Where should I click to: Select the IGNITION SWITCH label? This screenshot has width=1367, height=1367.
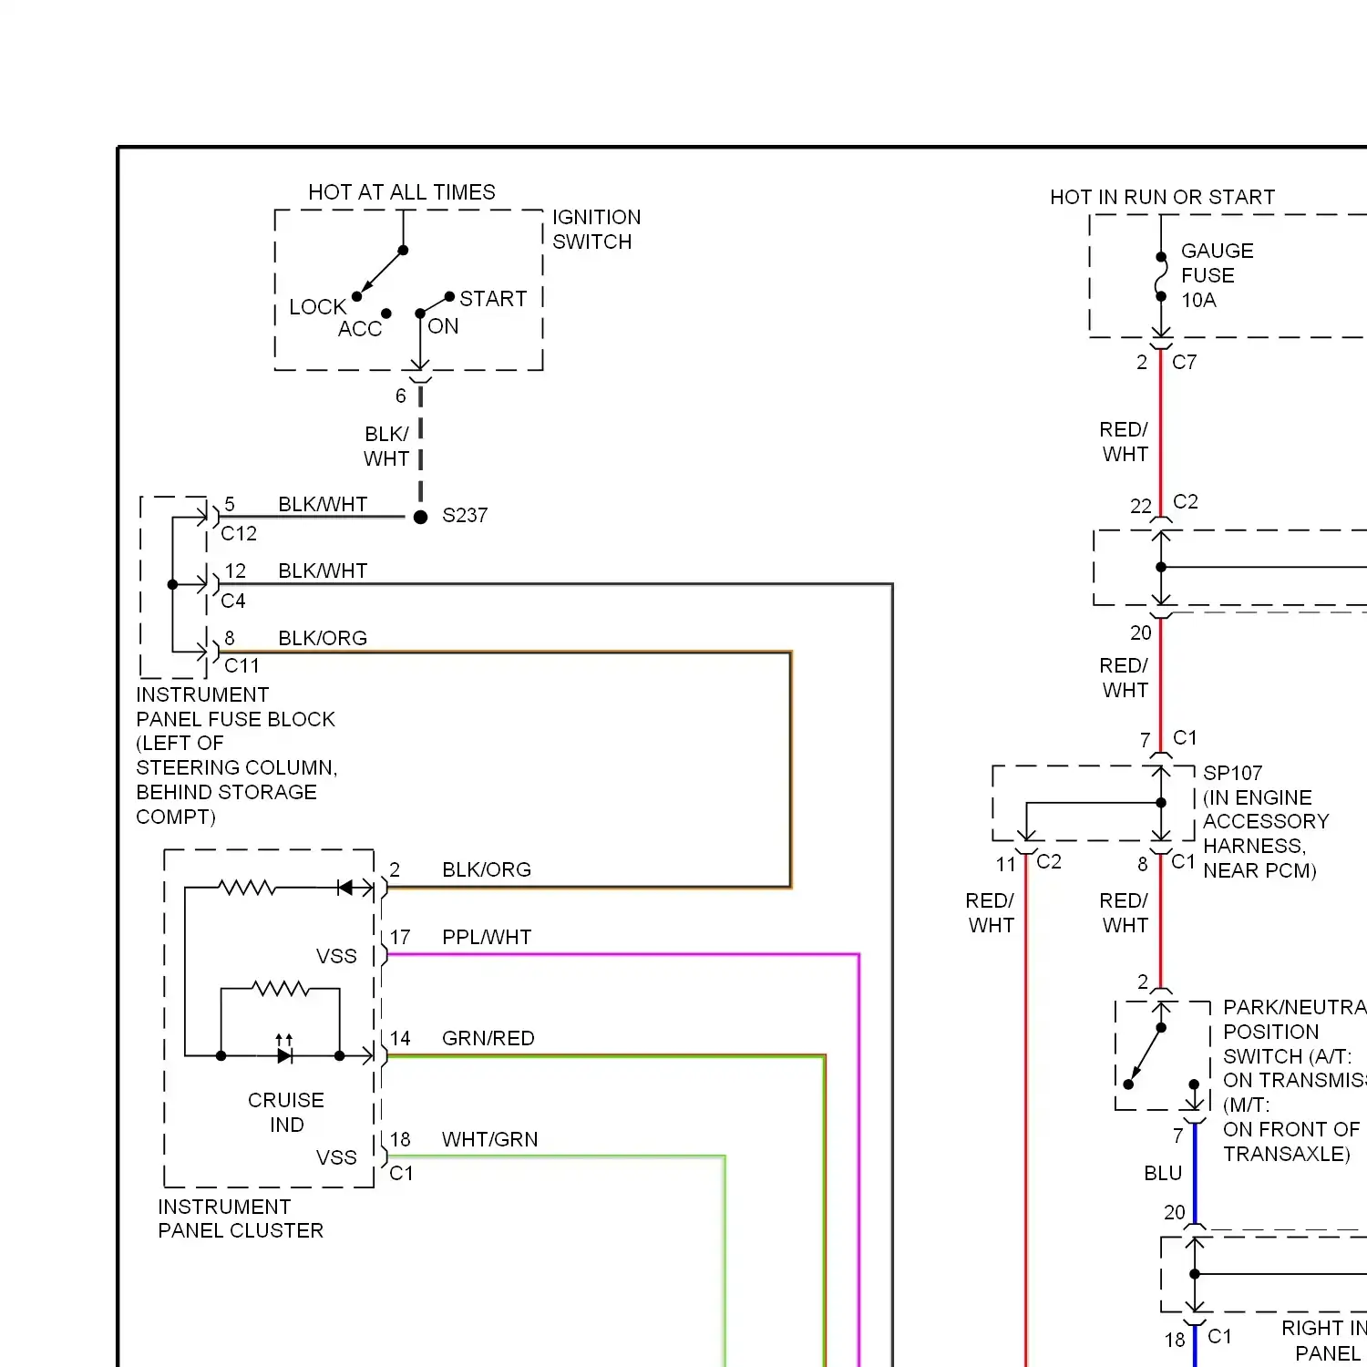pyautogui.click(x=597, y=230)
